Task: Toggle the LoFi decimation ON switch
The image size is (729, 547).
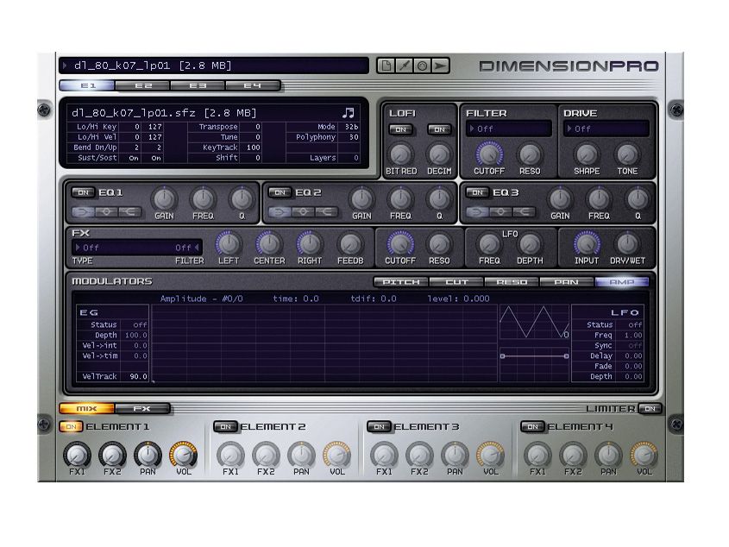Action: (439, 129)
